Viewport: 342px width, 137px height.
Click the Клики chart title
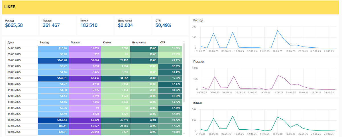198,103
